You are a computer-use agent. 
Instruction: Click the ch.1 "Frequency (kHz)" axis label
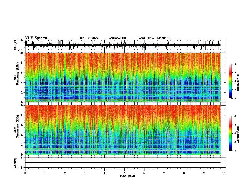click(17, 74)
